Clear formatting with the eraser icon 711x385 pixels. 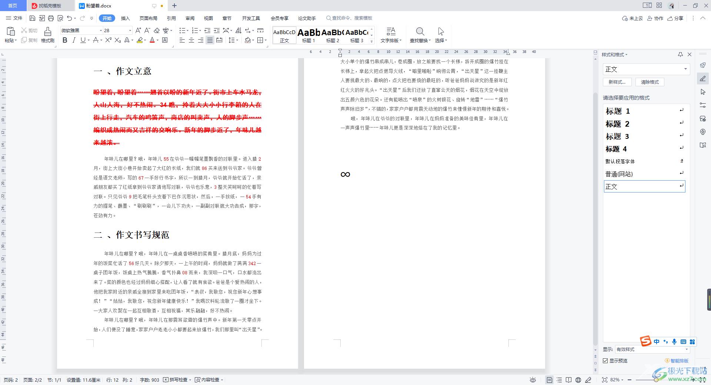[x=157, y=30]
